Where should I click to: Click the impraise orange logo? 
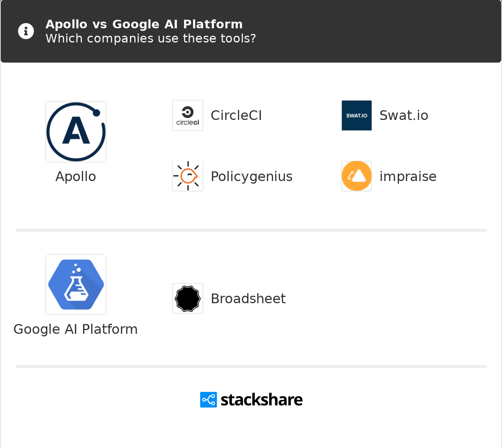click(x=356, y=176)
